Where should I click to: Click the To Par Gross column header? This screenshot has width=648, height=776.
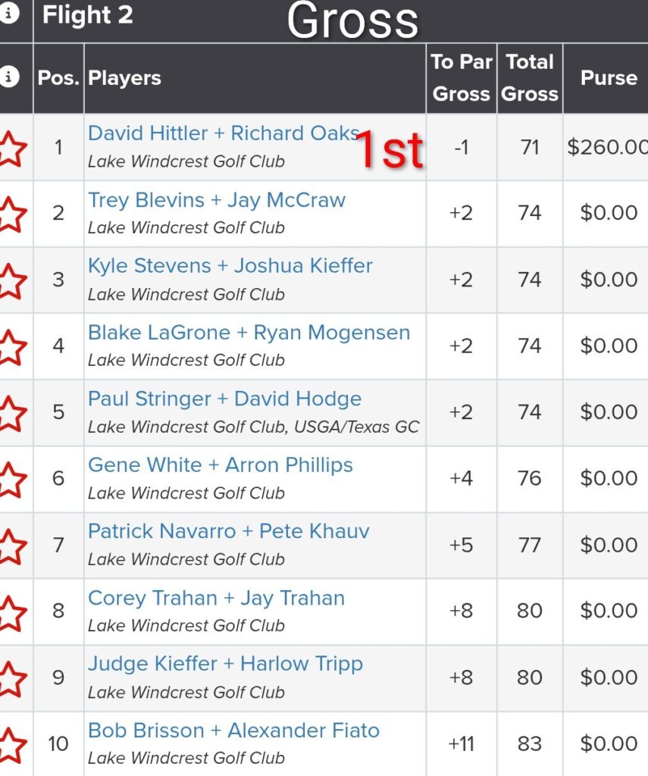point(462,77)
